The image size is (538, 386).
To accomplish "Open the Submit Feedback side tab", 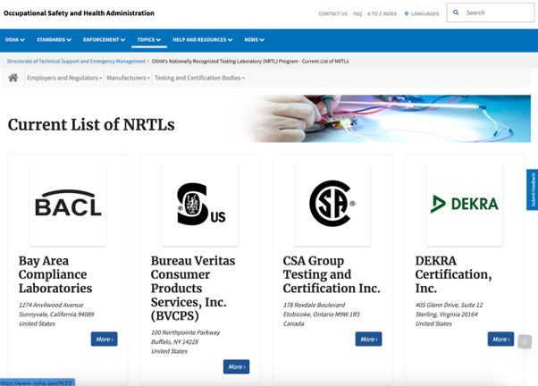I will [533, 189].
